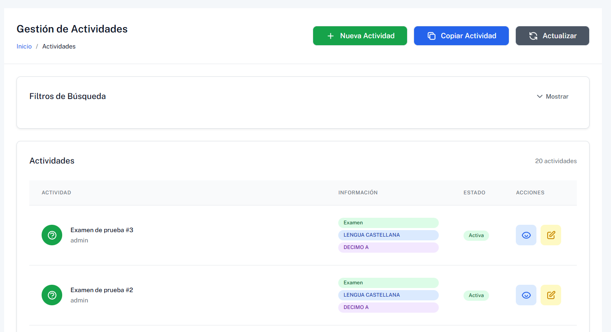Click the question-mark icon for Examen de prueba #3
Screen dimensions: 611x332
click(x=52, y=235)
